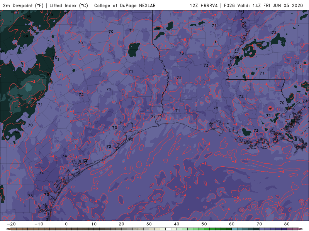Click the '50' color bar label

tap(204, 224)
